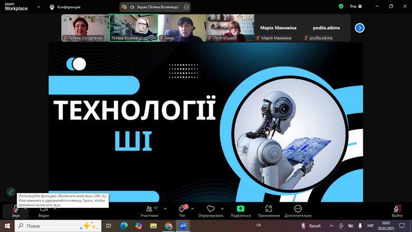
Task: Click the system tray microphone icon
Action: click(x=360, y=226)
